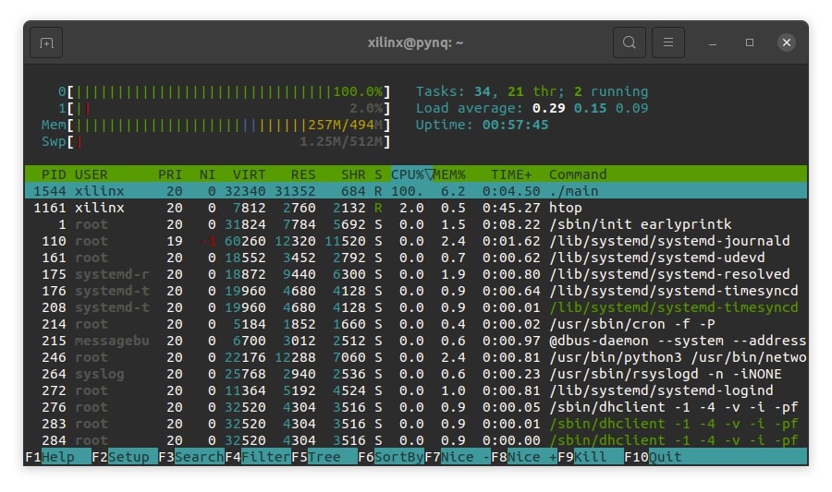Toggle F5 Tree view in the footer

pos(324,457)
